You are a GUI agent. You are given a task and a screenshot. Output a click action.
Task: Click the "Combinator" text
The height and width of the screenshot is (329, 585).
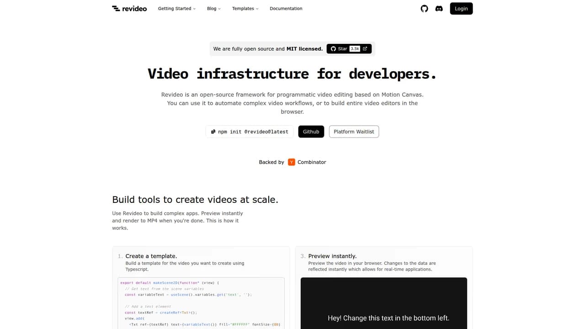pyautogui.click(x=312, y=162)
